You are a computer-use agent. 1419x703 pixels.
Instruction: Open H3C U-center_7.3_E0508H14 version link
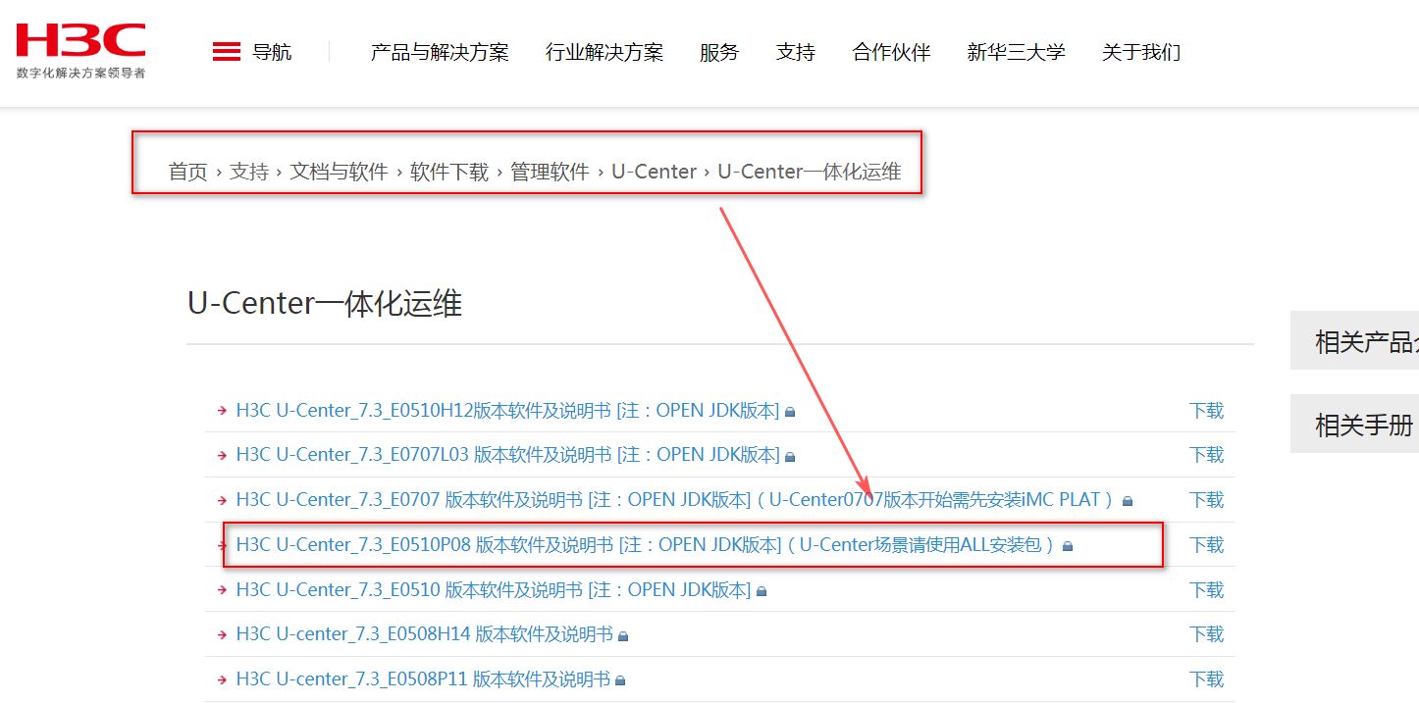tap(424, 635)
